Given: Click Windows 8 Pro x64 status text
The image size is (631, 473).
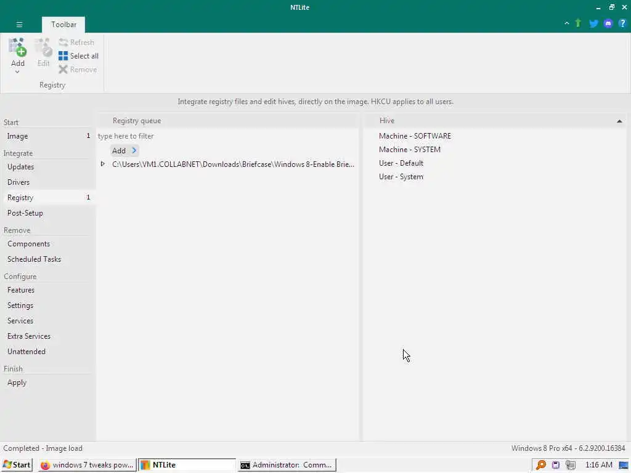Looking at the screenshot, I should (568, 448).
